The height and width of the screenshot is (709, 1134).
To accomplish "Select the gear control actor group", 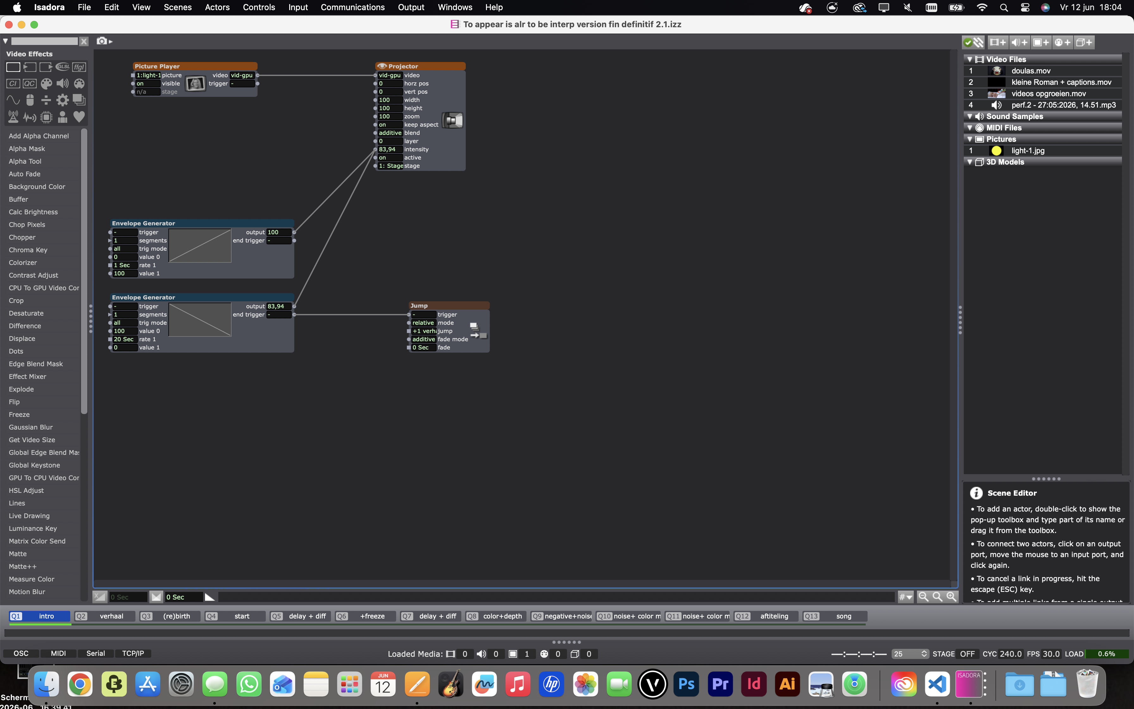I will tap(62, 100).
